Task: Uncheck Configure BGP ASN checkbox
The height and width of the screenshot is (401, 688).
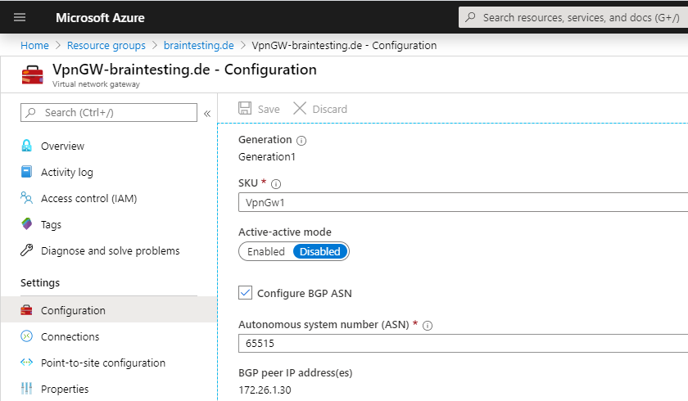Action: (245, 293)
